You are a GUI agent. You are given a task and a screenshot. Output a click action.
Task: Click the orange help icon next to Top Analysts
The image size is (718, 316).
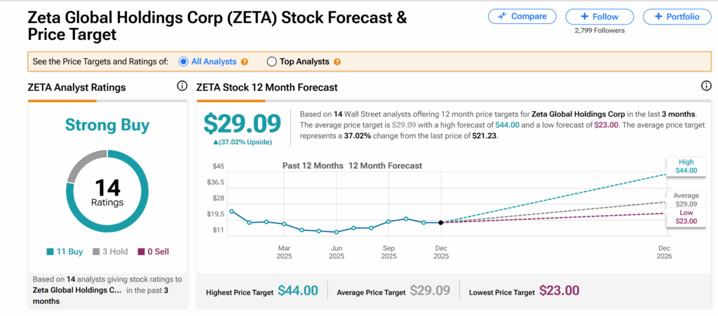click(337, 62)
